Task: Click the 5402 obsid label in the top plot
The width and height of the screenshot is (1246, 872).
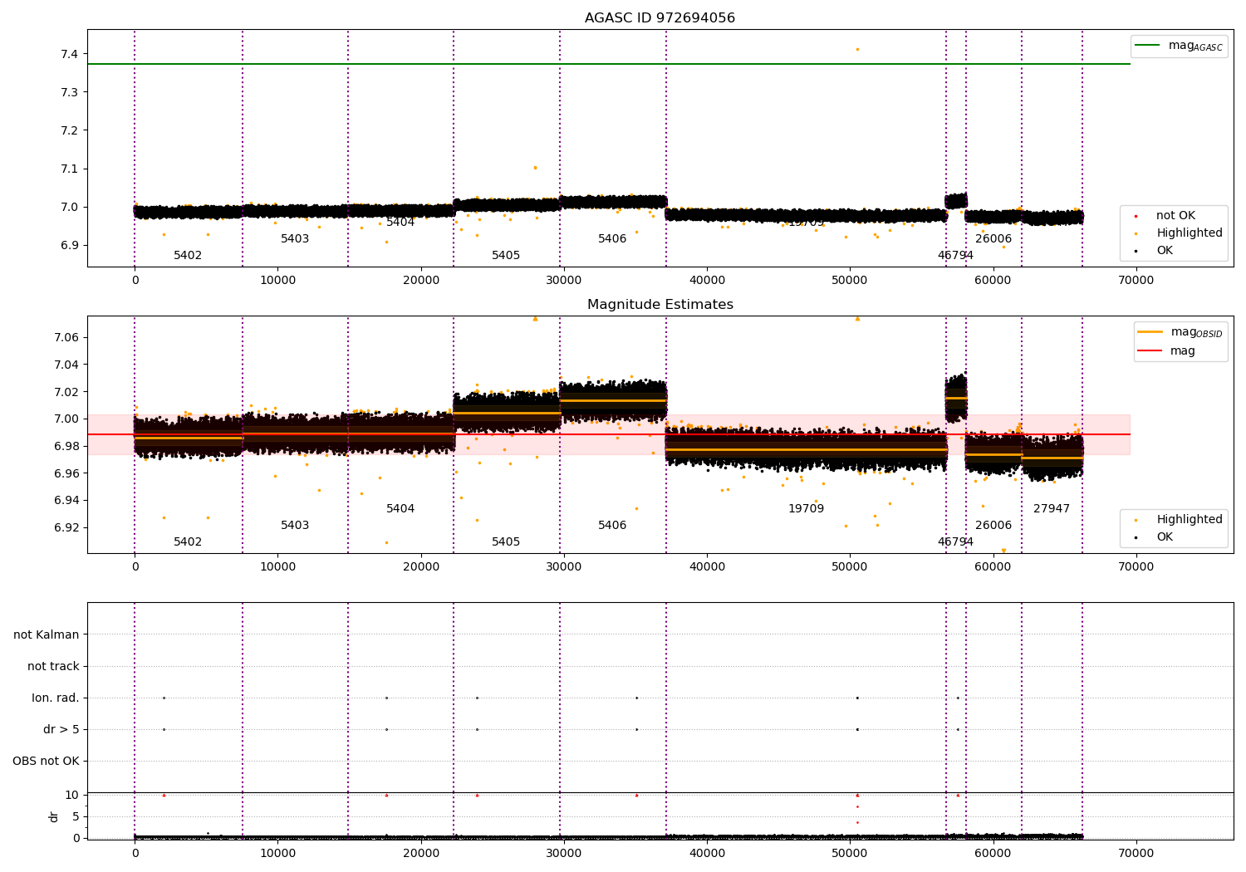Action: click(x=188, y=255)
